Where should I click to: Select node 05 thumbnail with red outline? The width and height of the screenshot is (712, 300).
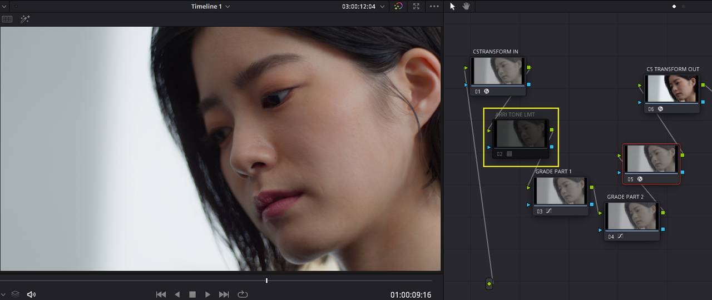pos(651,158)
